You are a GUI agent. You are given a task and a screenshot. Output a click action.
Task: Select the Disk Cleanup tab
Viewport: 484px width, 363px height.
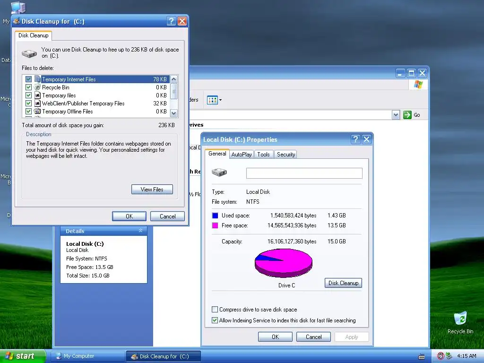click(34, 35)
